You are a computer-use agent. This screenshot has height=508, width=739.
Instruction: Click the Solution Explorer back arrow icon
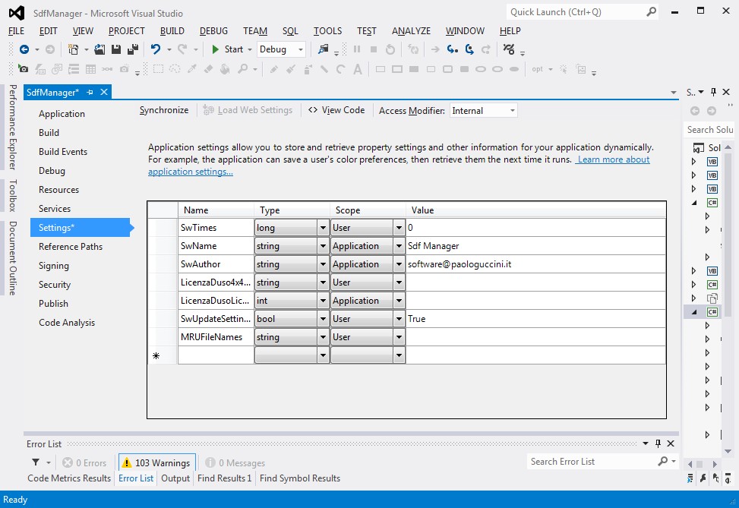coord(695,111)
